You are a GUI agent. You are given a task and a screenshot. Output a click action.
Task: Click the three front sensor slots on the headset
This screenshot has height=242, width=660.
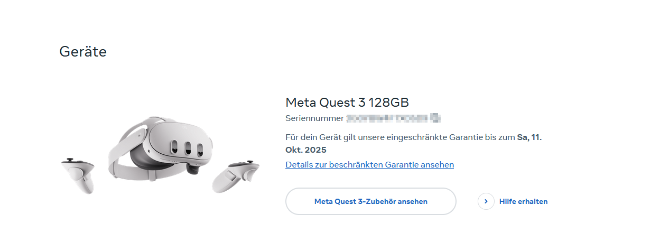click(187, 147)
